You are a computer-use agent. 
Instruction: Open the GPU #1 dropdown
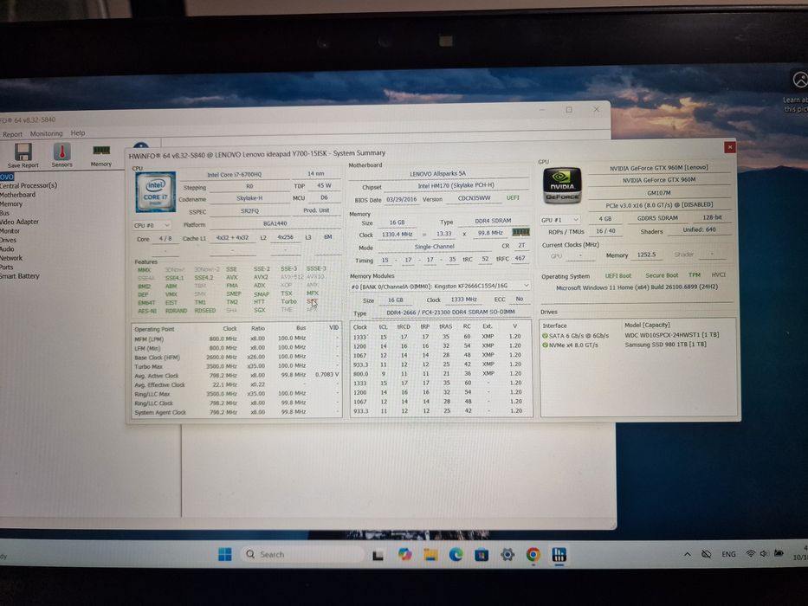[x=559, y=220]
